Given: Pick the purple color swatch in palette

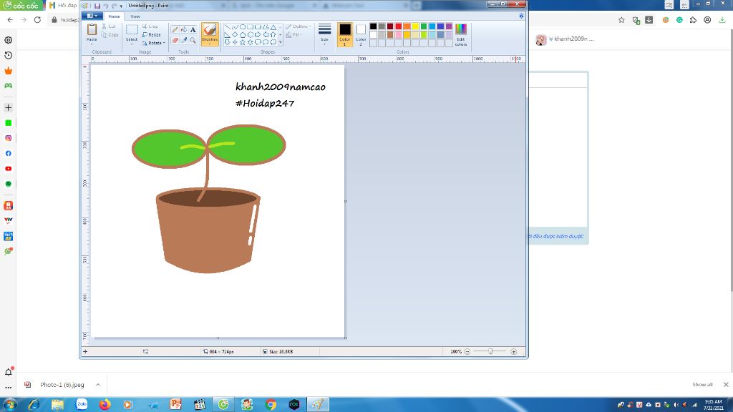Looking at the screenshot, I should point(449,26).
